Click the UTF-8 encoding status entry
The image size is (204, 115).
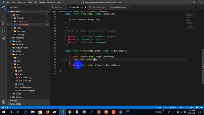pyautogui.click(x=181, y=107)
